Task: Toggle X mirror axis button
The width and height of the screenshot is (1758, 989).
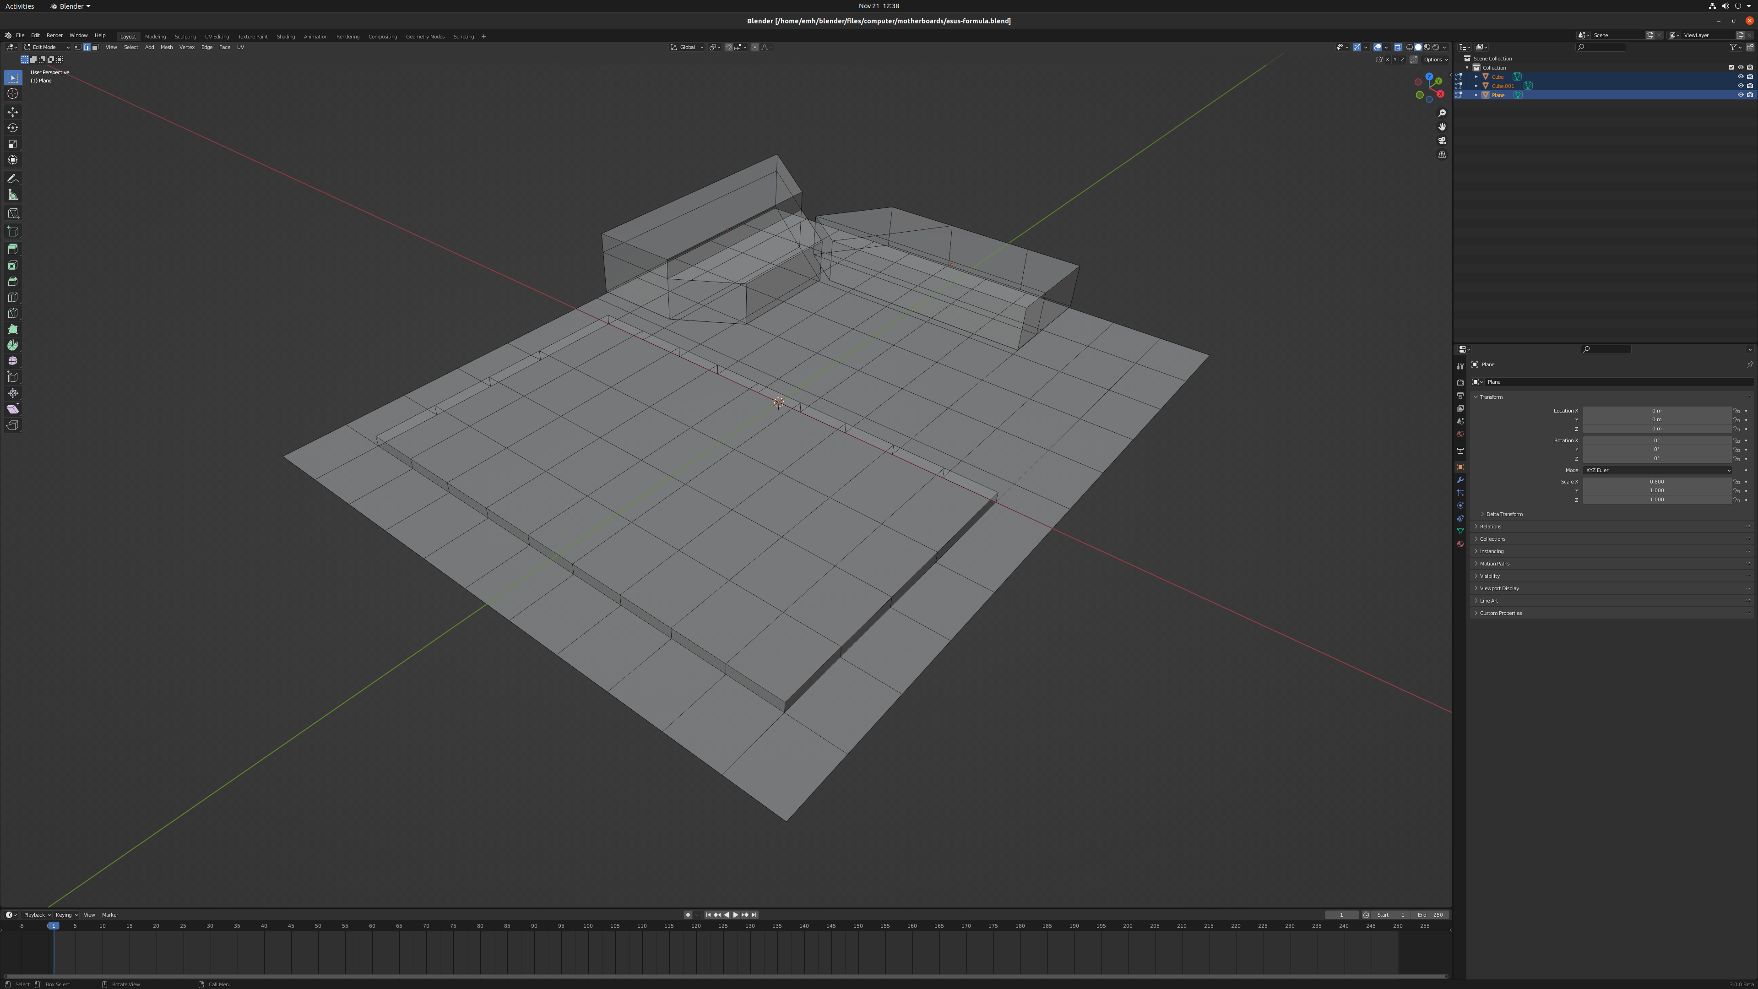Action: [1388, 60]
